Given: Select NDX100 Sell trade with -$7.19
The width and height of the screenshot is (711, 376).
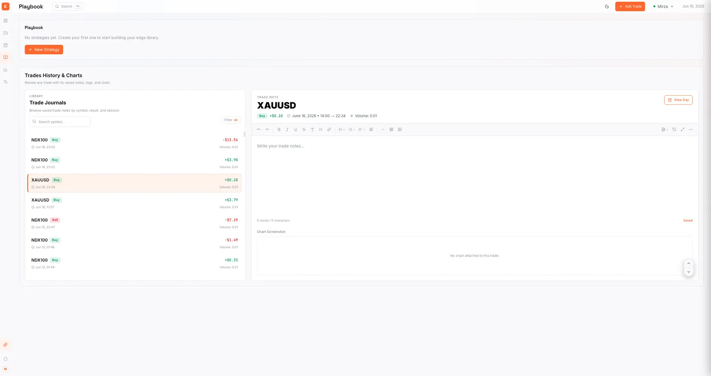Looking at the screenshot, I should 134,223.
